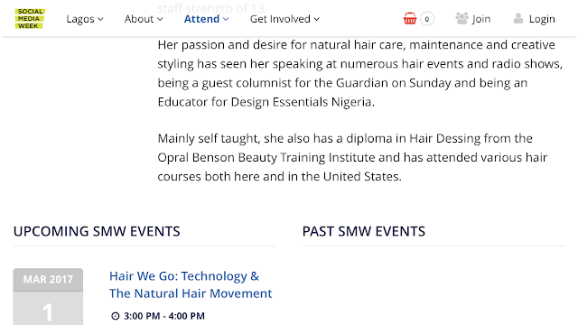Screen dimensions: 578x325
Task: Click the MAR 2017 date badge
Action: (48, 279)
